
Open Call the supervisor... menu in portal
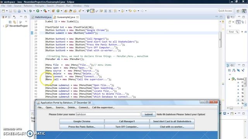103,107
